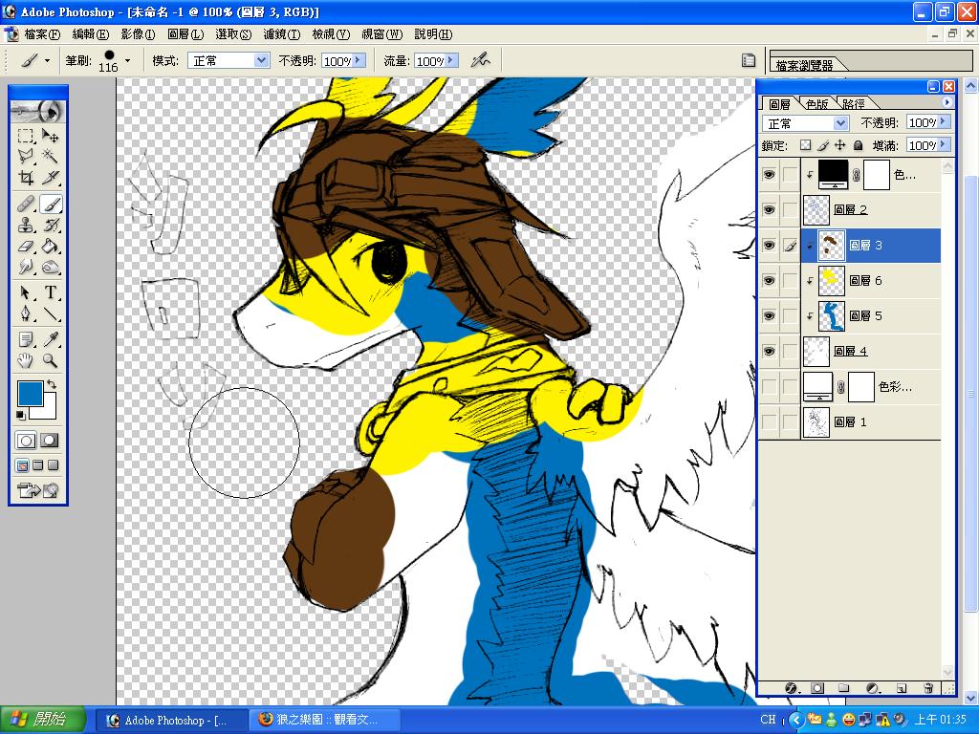Viewport: 979px width, 734px height.
Task: Click the delete layer trash icon
Action: pyautogui.click(x=927, y=687)
